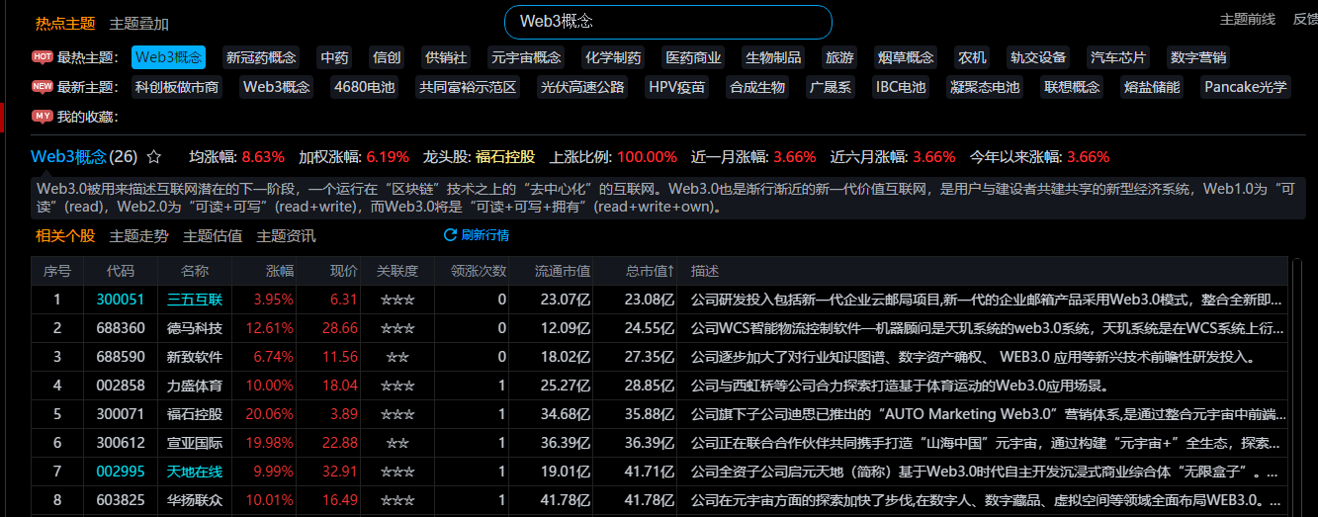The width and height of the screenshot is (1318, 517).
Task: Select the 联想概念 theme tag
Action: coord(1072,87)
